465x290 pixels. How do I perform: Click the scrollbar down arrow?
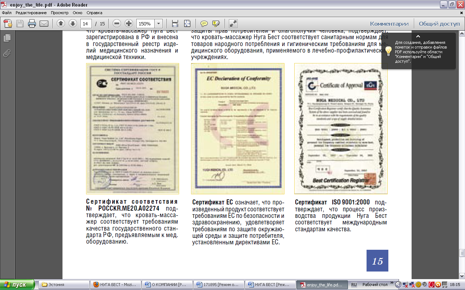[462, 276]
